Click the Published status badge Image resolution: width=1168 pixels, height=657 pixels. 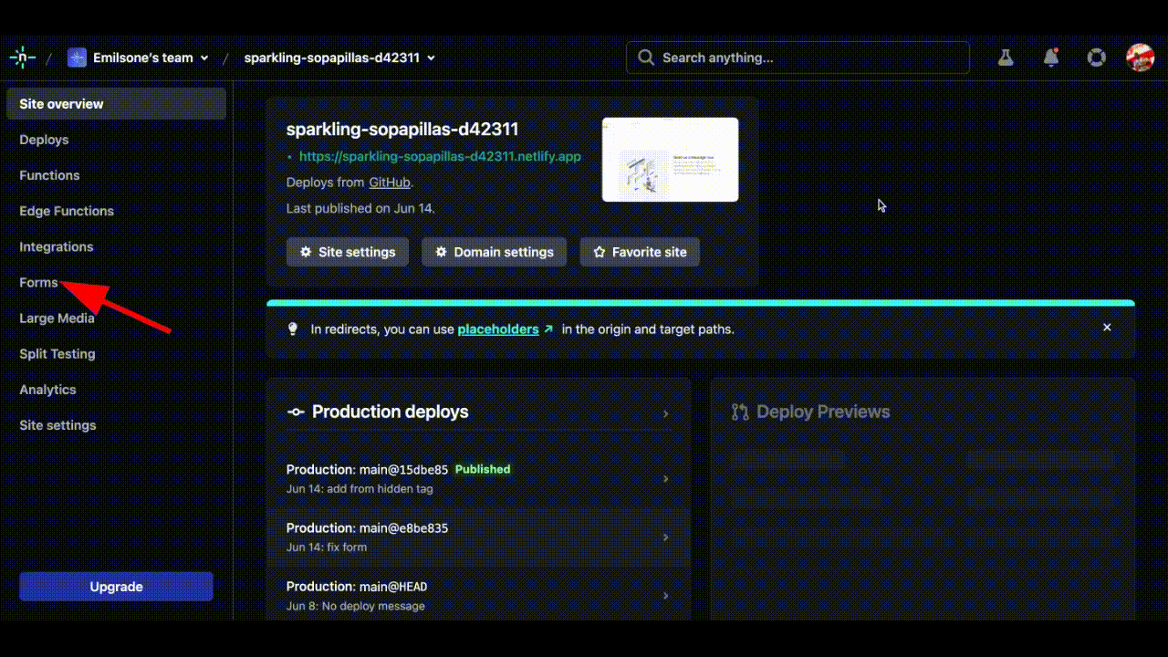483,469
